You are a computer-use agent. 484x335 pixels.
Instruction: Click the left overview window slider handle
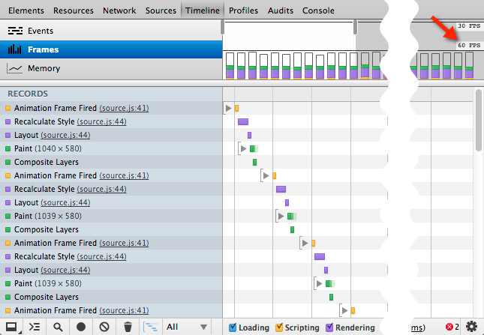click(223, 27)
